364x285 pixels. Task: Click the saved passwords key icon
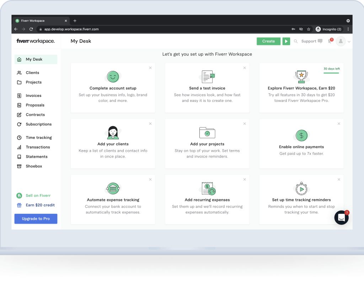293,29
